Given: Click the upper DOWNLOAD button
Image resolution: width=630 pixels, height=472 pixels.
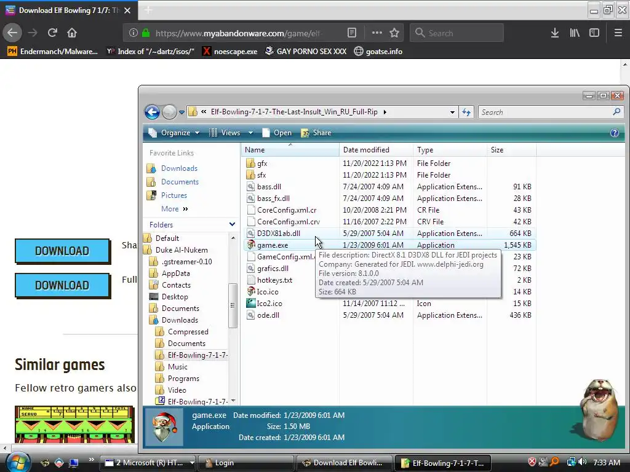Looking at the screenshot, I should [62, 251].
